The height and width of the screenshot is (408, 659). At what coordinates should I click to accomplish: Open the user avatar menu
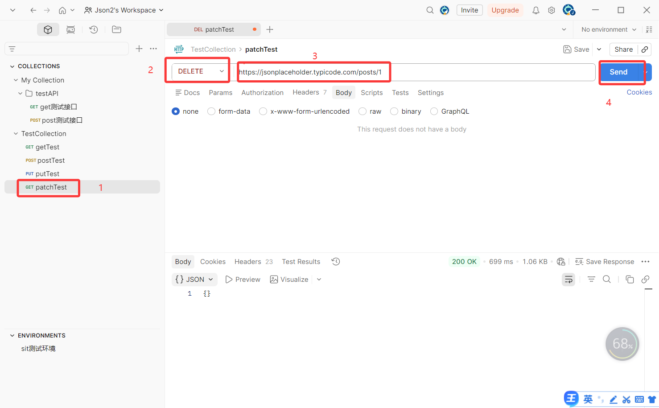coord(568,10)
